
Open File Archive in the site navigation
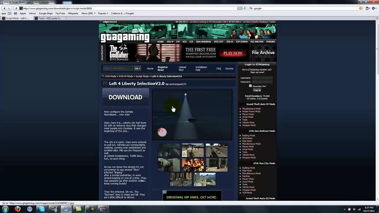[257, 42]
